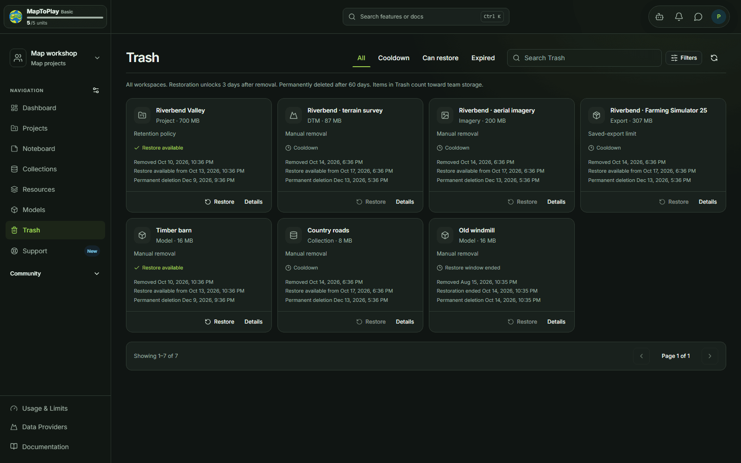Click aerial imagery picture icon
This screenshot has height=463, width=741.
(445, 115)
